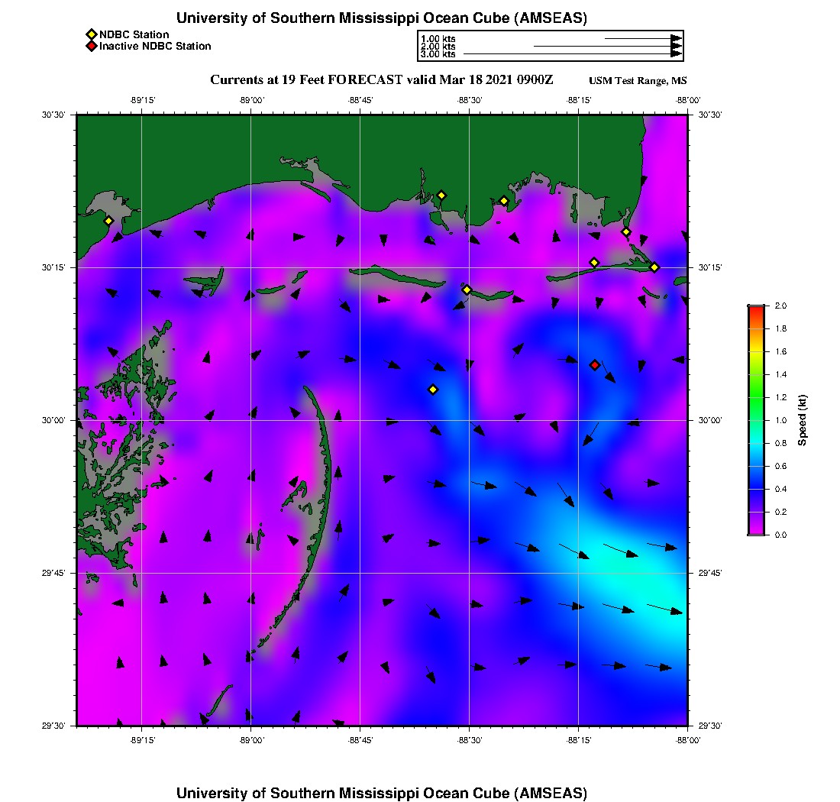
Task: Click the yellow station marker just below the 88°30' barrier island
Action: (467, 289)
